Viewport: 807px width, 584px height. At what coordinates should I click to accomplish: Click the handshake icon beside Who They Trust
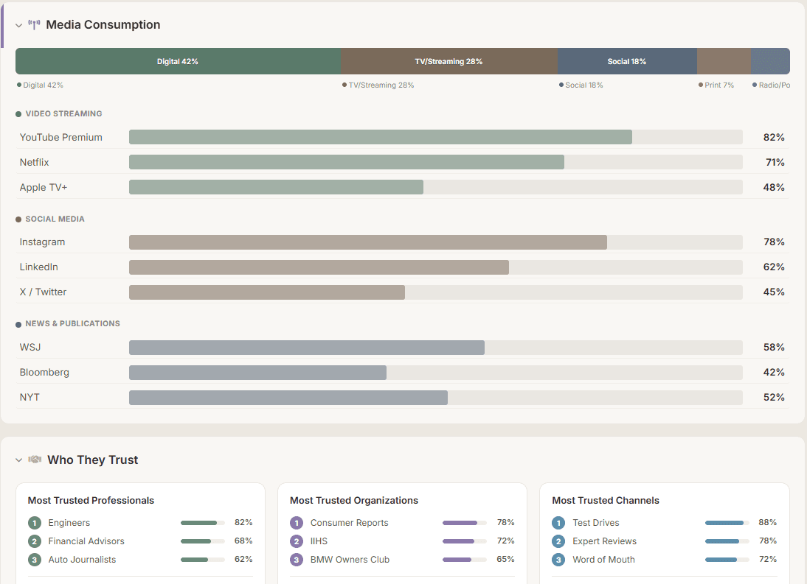(x=35, y=460)
